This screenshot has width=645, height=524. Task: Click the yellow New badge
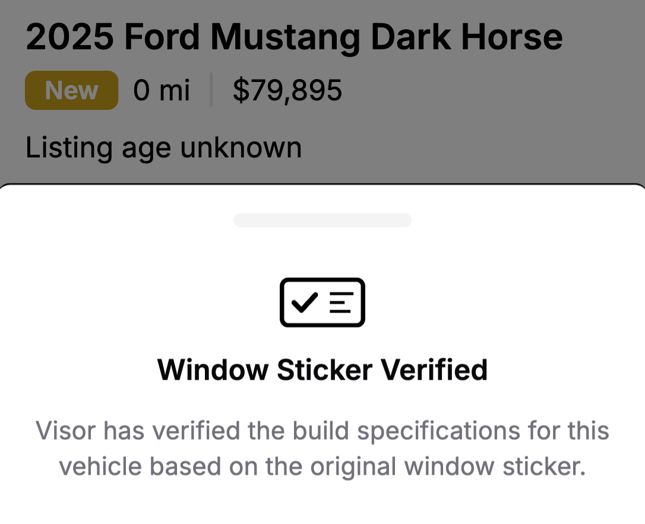coord(71,90)
